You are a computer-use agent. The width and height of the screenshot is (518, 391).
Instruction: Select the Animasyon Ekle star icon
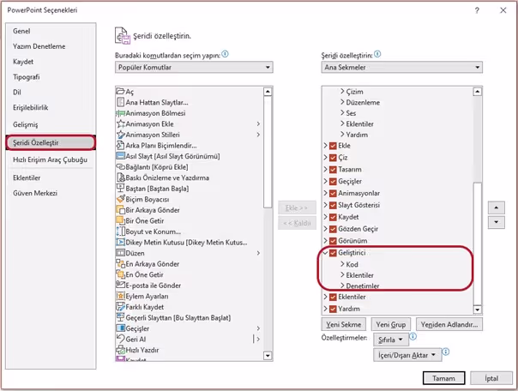click(121, 124)
